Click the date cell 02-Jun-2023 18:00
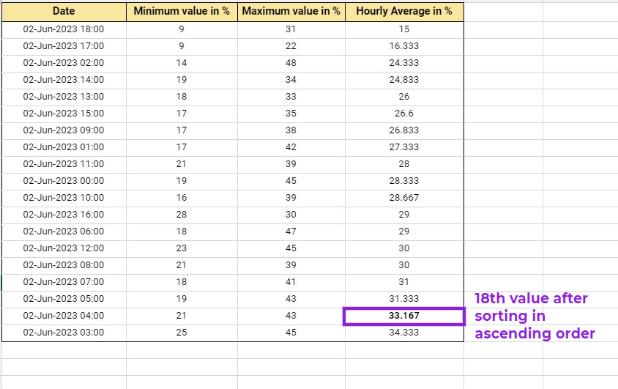Viewport: 618px width, 389px height. click(x=64, y=29)
